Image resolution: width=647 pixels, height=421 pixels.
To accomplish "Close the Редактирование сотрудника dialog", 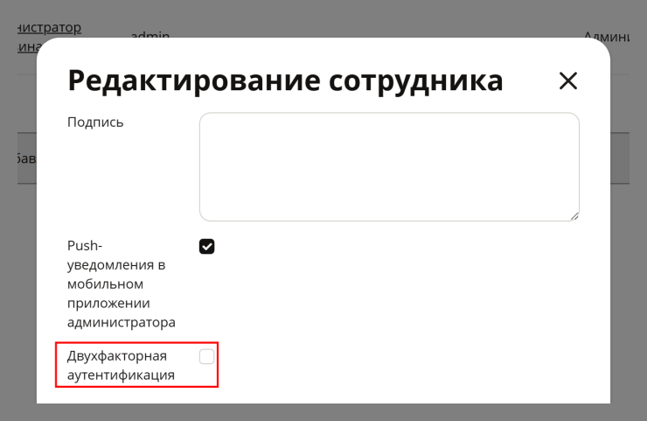I will [x=568, y=81].
